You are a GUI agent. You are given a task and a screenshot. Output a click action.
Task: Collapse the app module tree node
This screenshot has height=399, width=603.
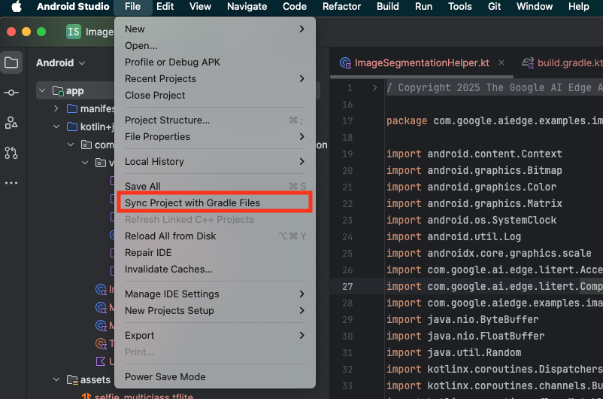42,91
